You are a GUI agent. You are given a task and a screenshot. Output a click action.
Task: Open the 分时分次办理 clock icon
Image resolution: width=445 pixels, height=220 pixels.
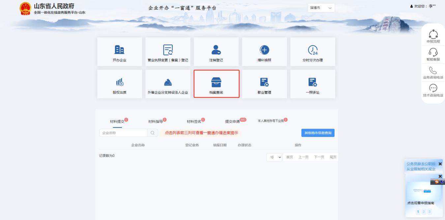coord(312,50)
